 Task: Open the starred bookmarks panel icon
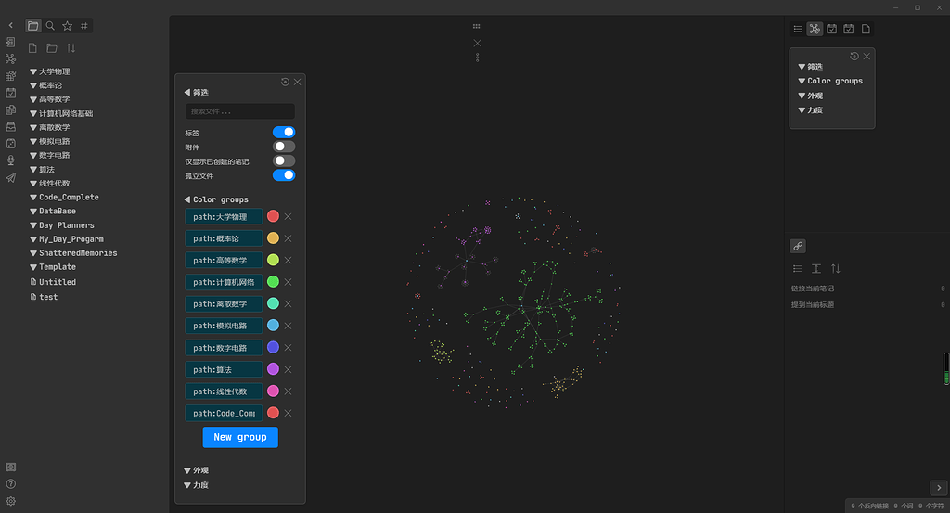(x=67, y=26)
